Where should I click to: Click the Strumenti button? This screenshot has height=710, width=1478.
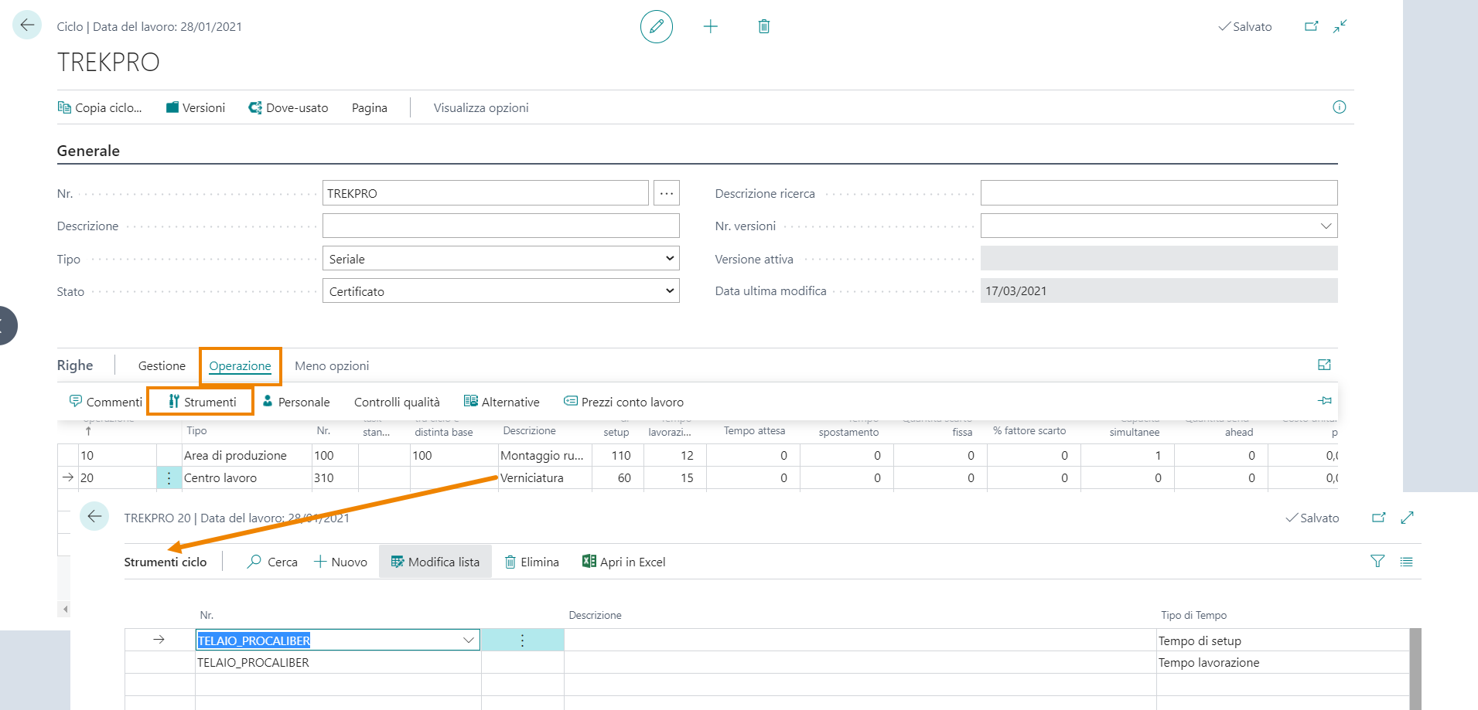201,402
